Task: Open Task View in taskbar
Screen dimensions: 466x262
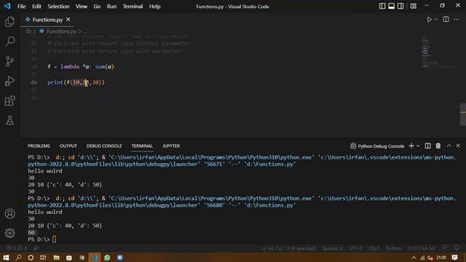Action: click(x=43, y=257)
